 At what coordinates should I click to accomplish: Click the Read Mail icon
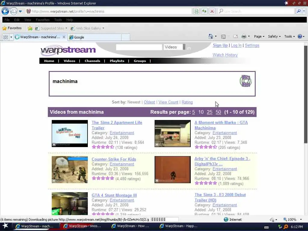tap(235, 36)
